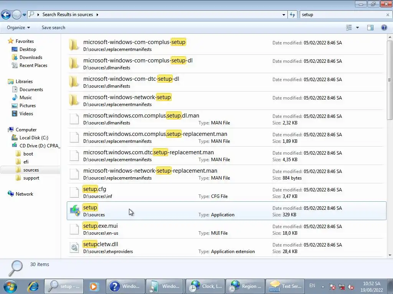Open the Organize menu
Image resolution: width=393 pixels, height=294 pixels.
click(18, 28)
